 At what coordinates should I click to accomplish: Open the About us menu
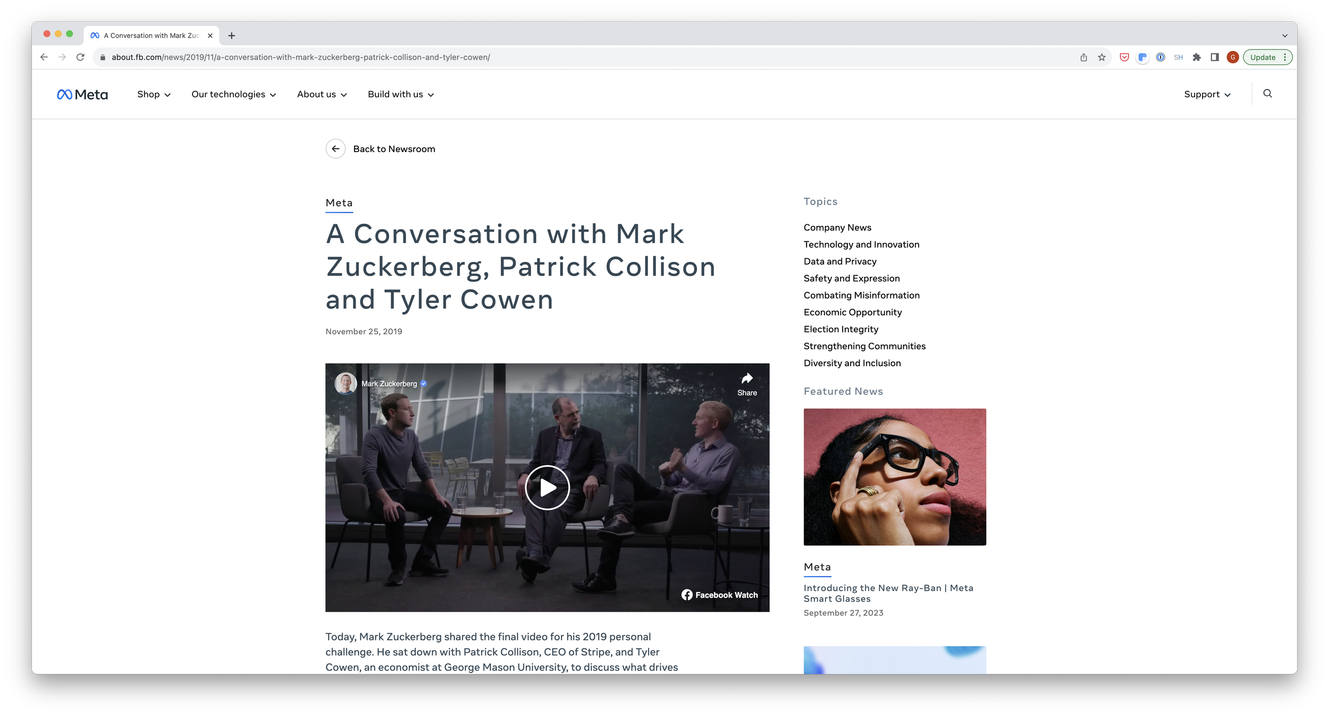[322, 95]
